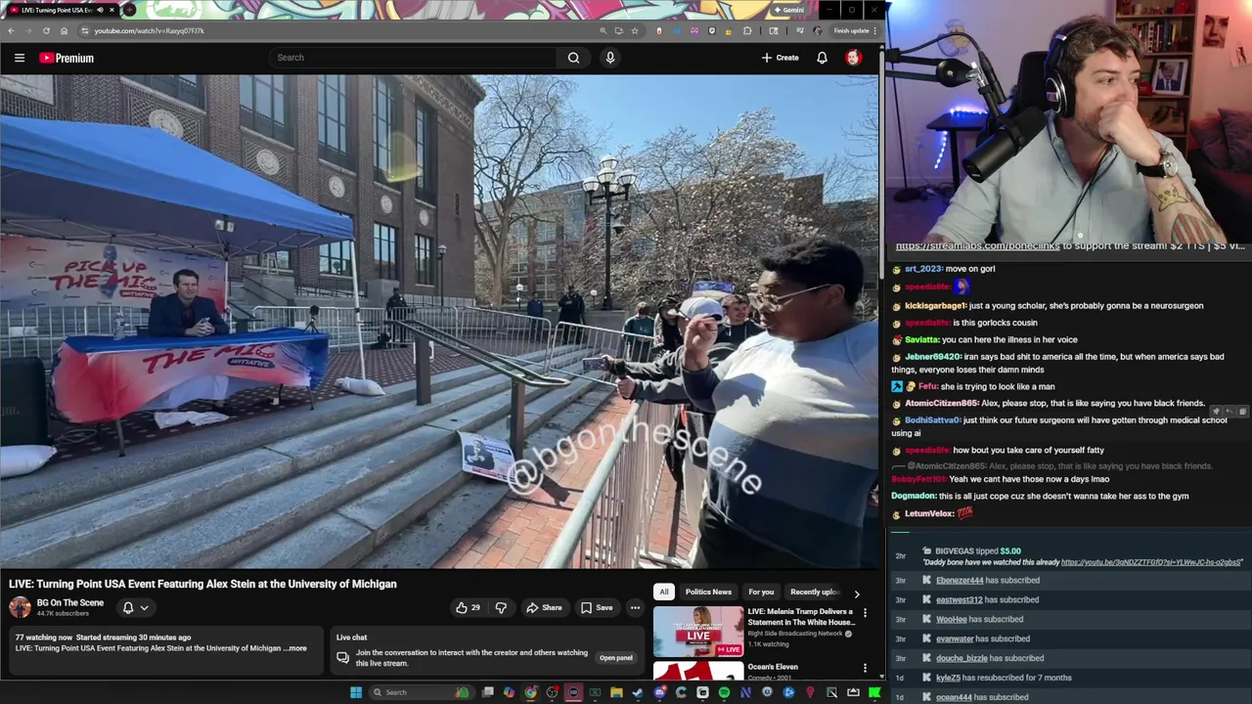
Task: Go to the browser home page
Action: (x=64, y=30)
